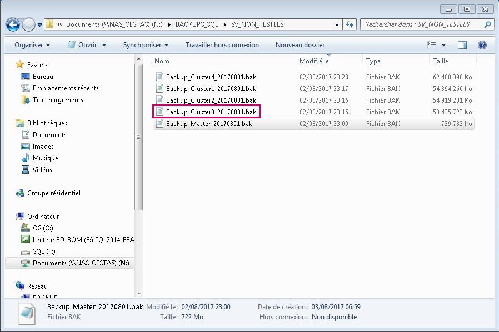Open the Help question mark icon
The image size is (499, 332).
click(x=482, y=45)
